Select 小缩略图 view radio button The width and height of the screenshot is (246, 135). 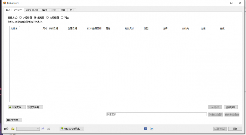pos(20,18)
